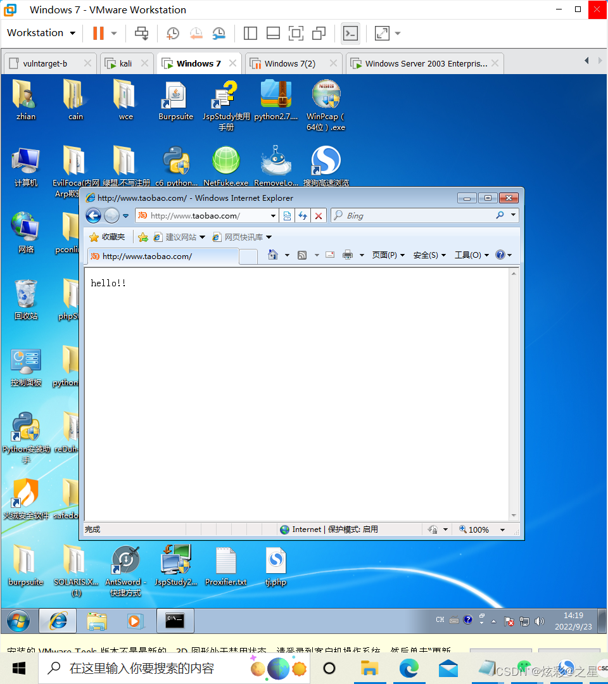Click the RSS feeds icon in IE
Screen dimensions: 608x684
(x=302, y=255)
